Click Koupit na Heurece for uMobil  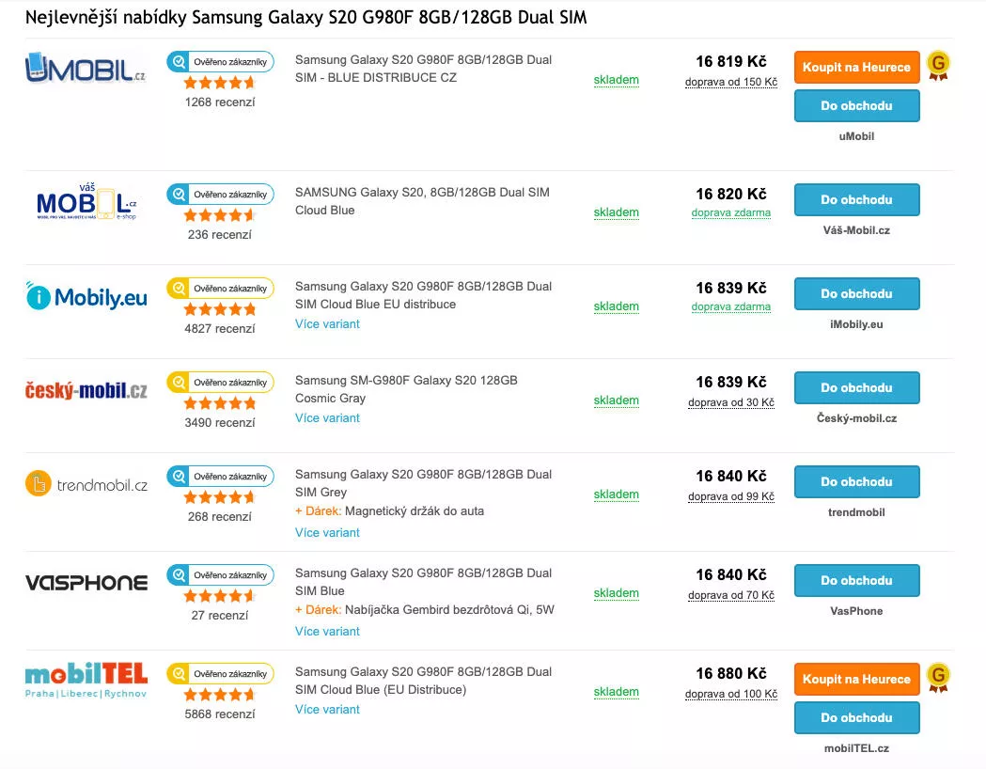[x=856, y=67]
